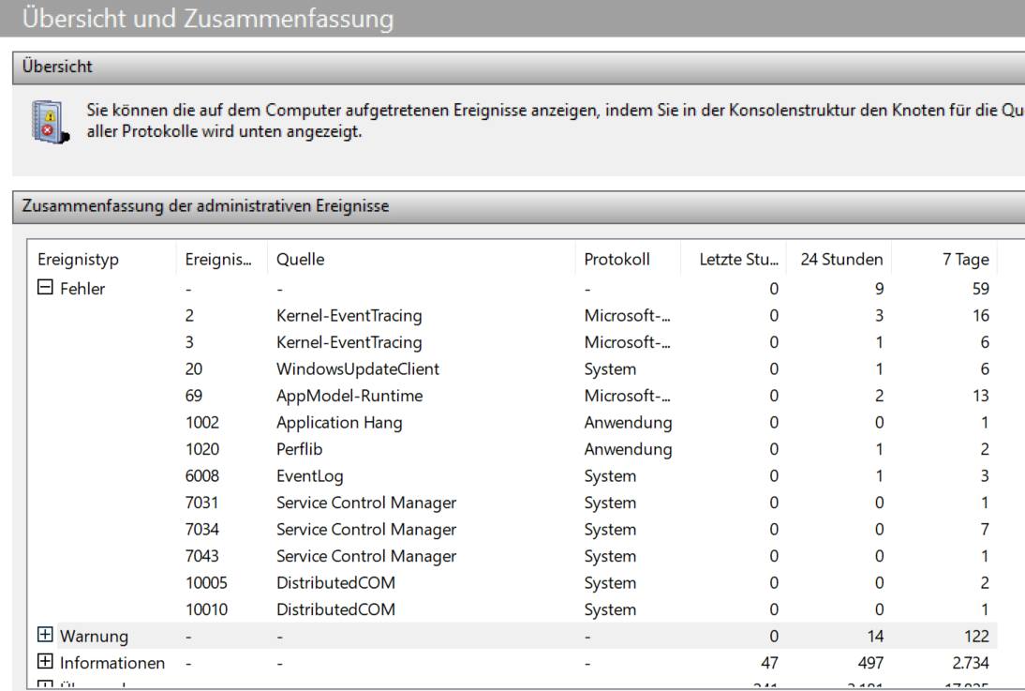Select the Application Hang event 1002 row
This screenshot has width=1025, height=691.
(x=339, y=423)
